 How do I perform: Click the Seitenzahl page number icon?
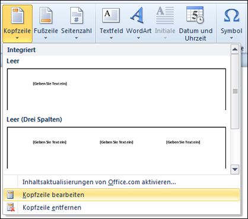pyautogui.click(x=77, y=15)
